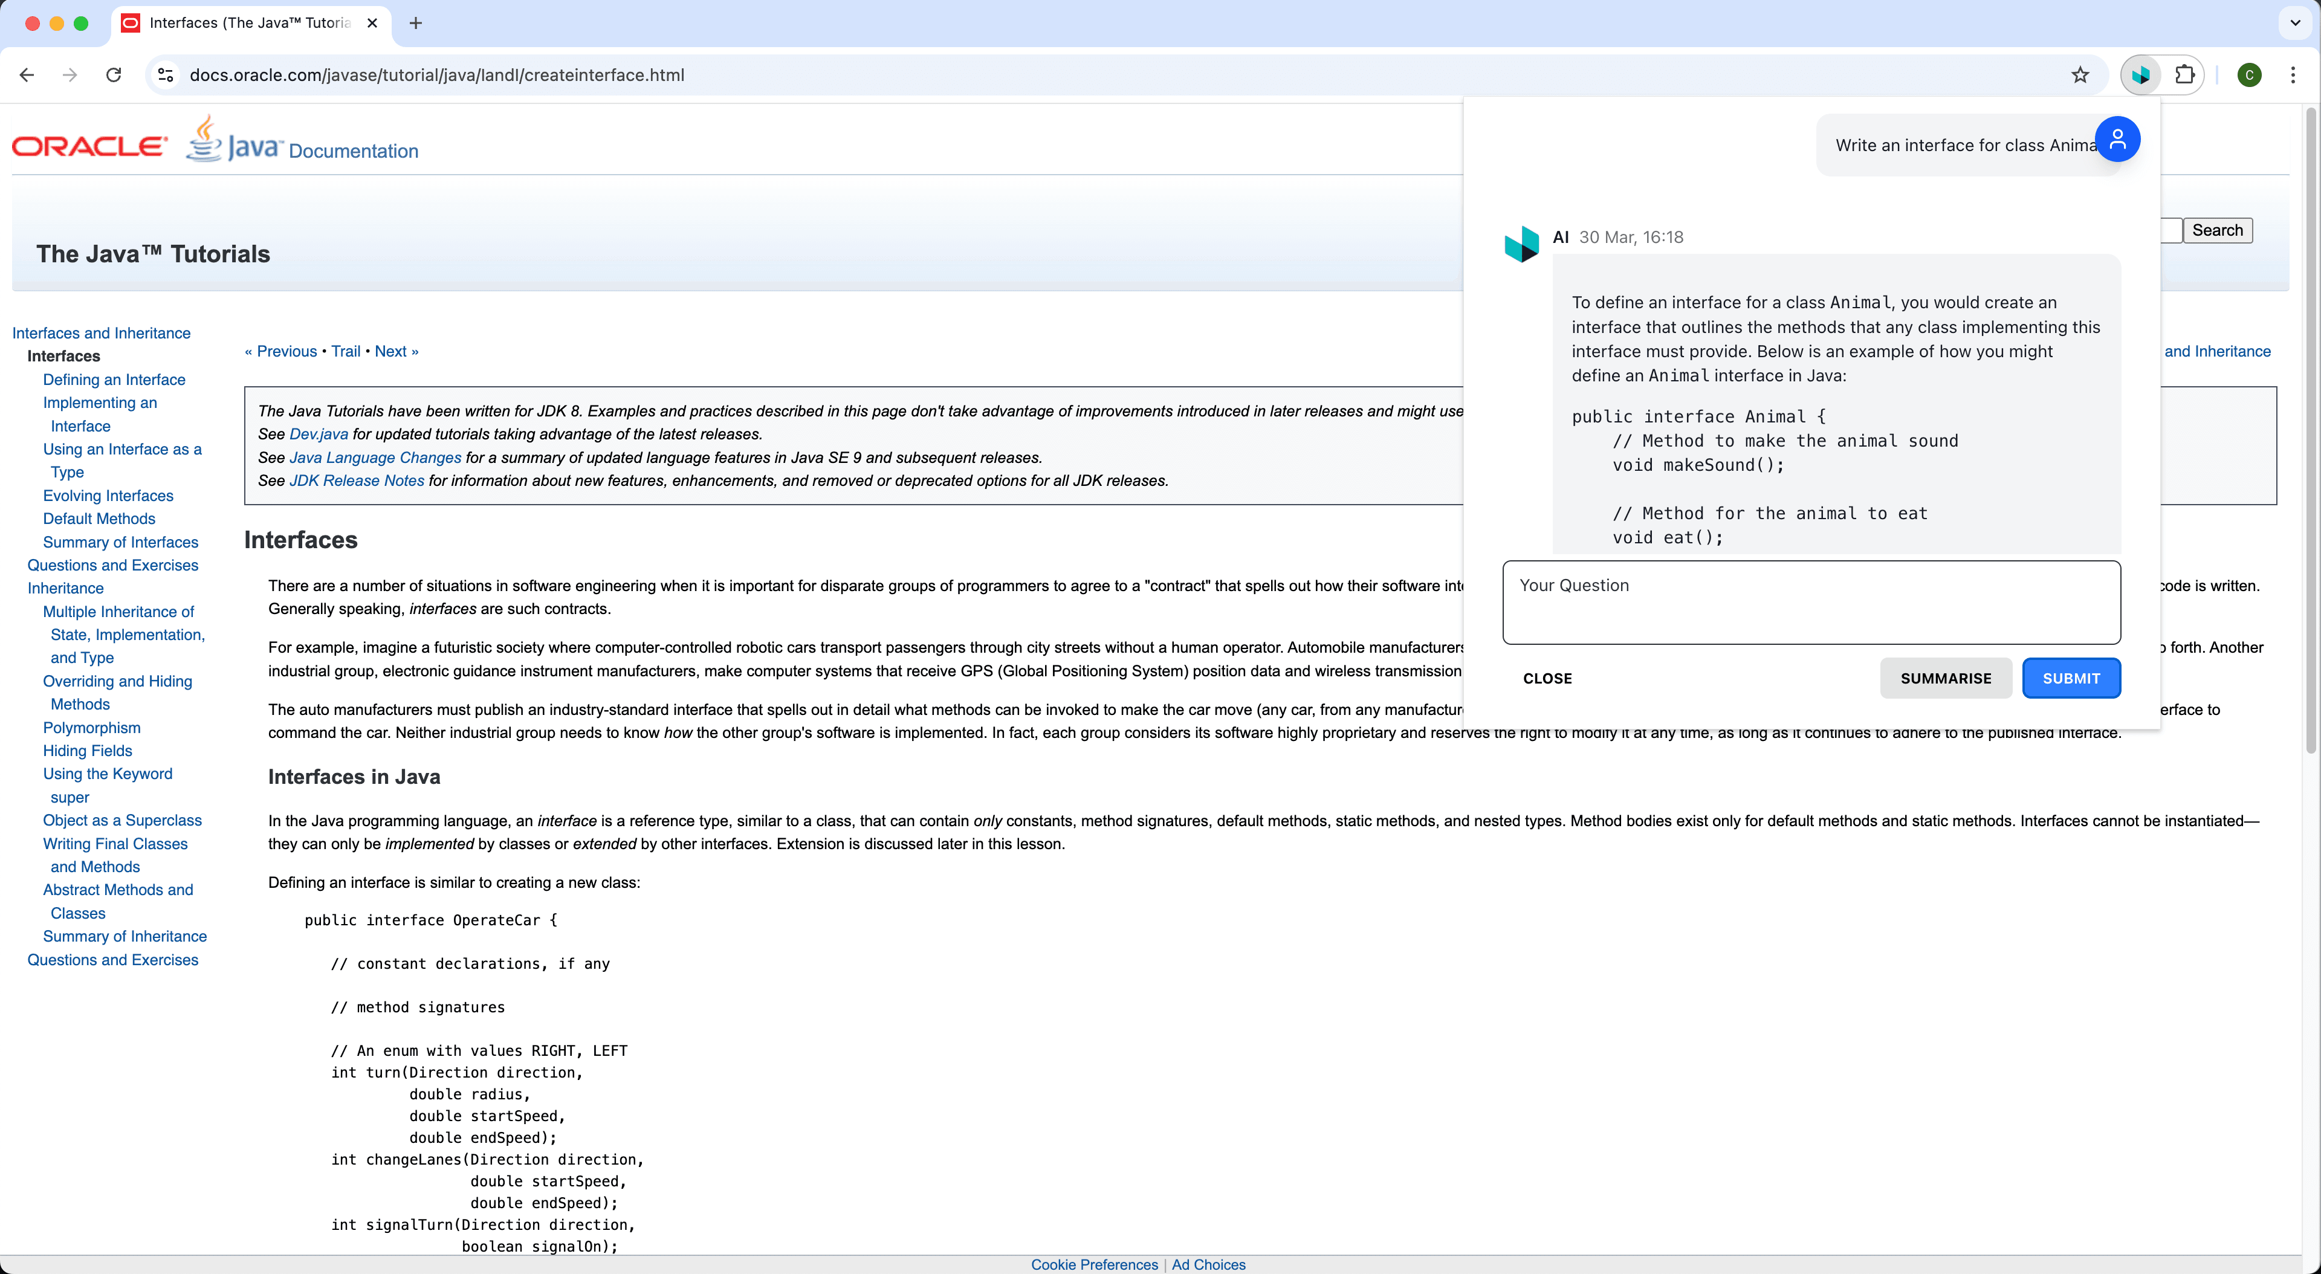Click the Your Question text field
The image size is (2321, 1274).
tap(1811, 602)
